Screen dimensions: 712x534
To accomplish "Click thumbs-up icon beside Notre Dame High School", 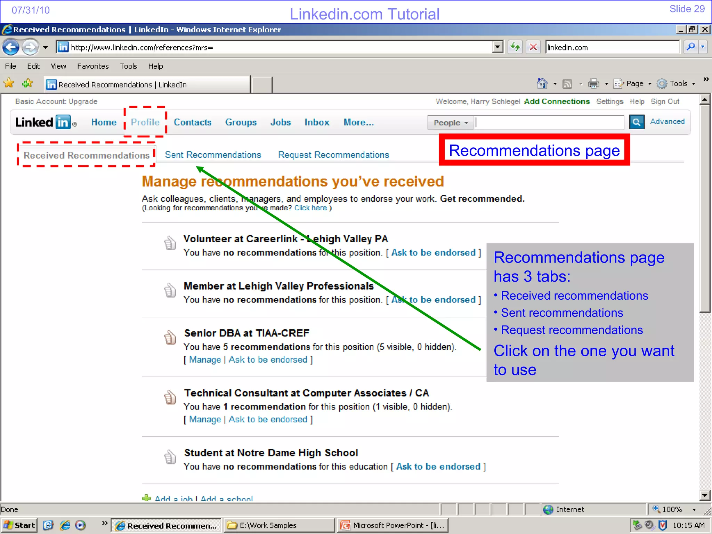I will pyautogui.click(x=170, y=457).
